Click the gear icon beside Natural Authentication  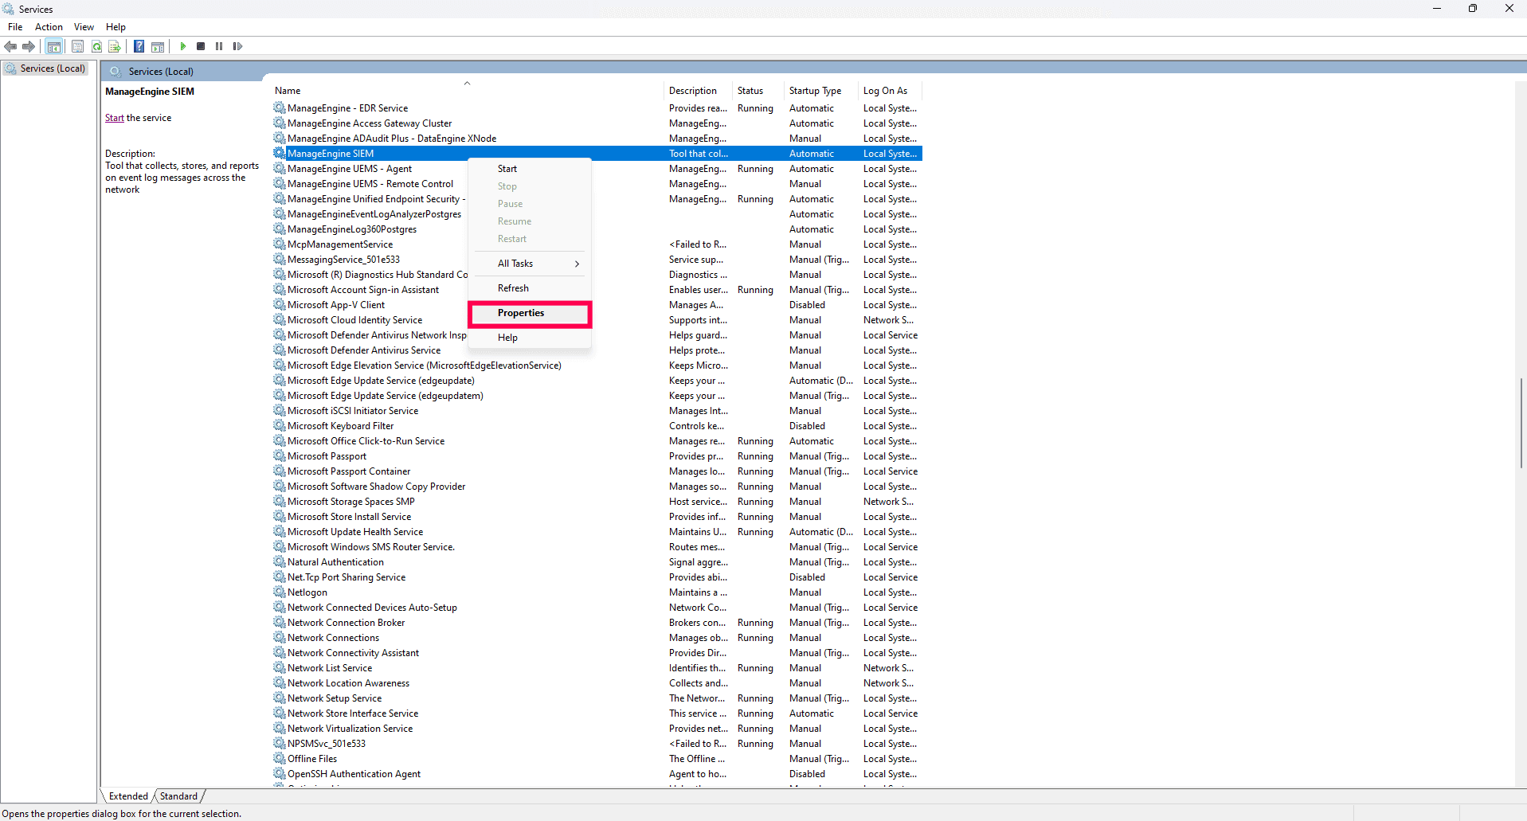[280, 561]
